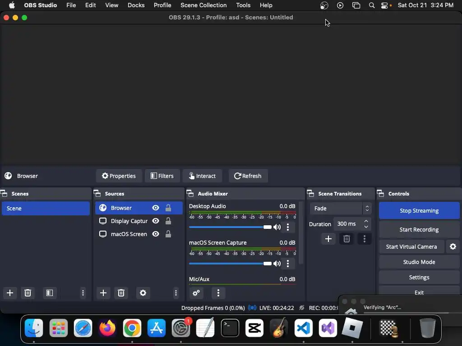
Task: Click Start Recording button
Action: pyautogui.click(x=419, y=229)
